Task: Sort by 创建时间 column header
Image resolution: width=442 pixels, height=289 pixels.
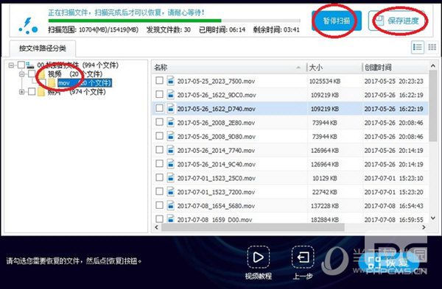Action: point(395,68)
